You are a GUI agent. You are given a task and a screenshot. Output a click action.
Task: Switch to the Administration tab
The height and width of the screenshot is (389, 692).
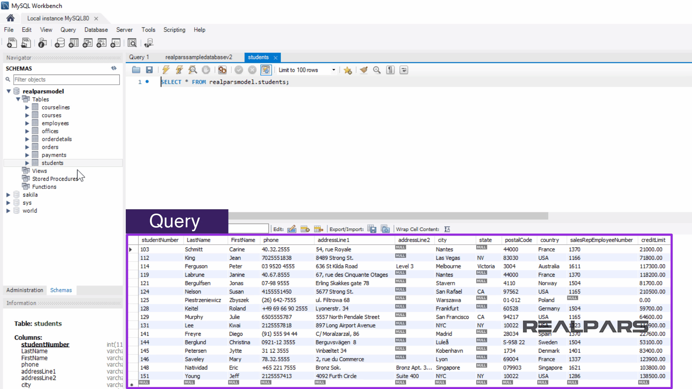tap(25, 290)
